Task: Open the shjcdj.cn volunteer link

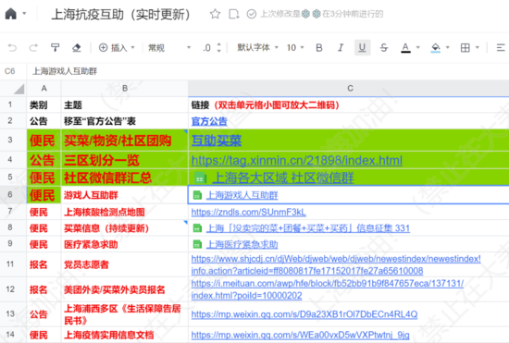Action: pos(336,264)
